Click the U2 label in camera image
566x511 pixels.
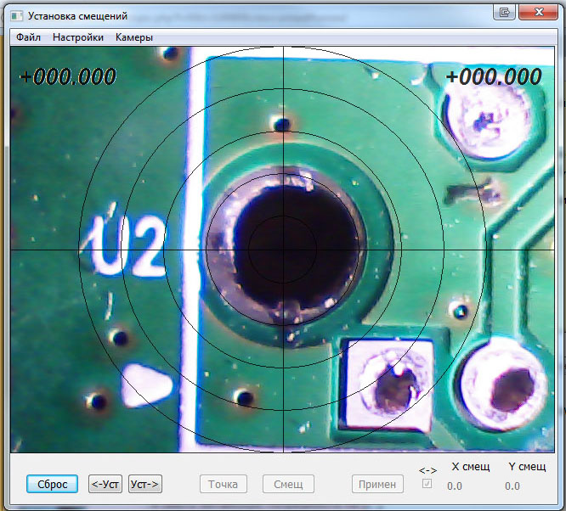pos(130,247)
